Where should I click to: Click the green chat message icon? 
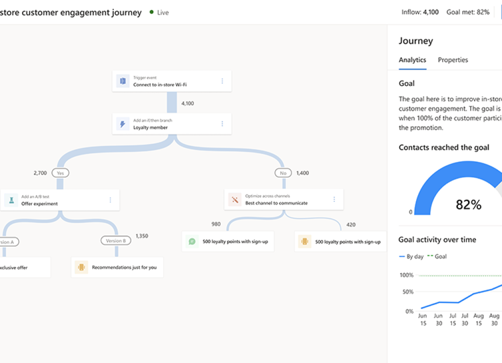pos(192,241)
